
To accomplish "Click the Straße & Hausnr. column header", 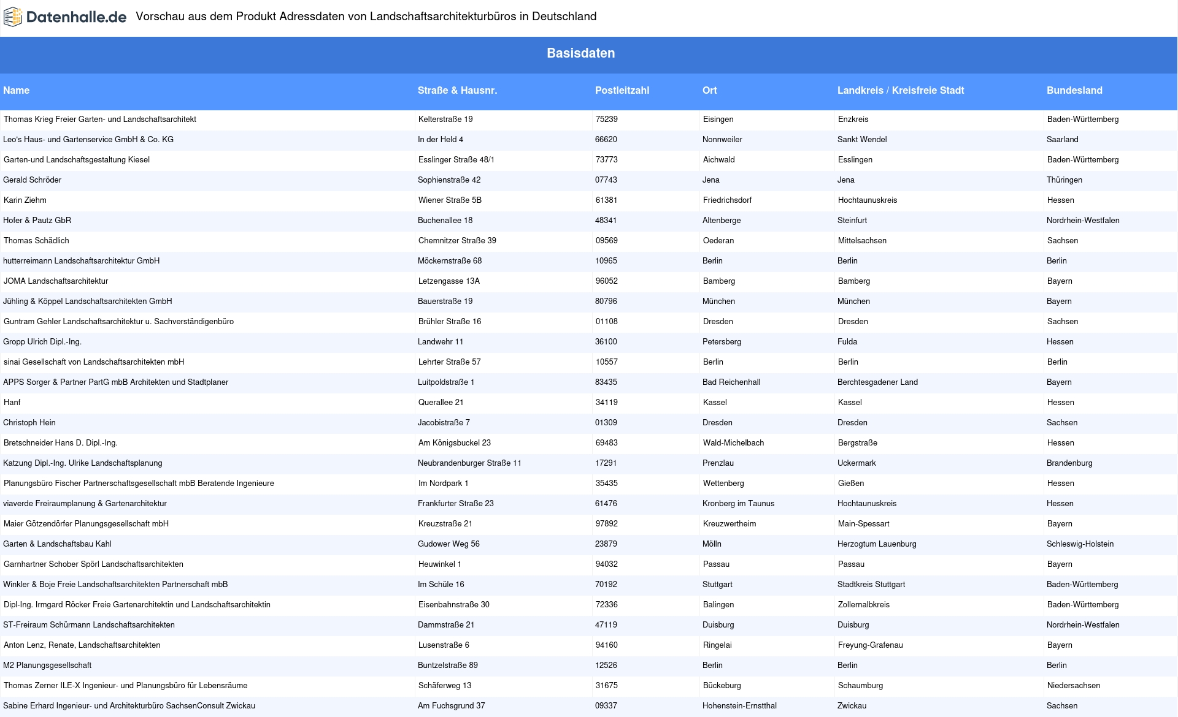I will 458,90.
